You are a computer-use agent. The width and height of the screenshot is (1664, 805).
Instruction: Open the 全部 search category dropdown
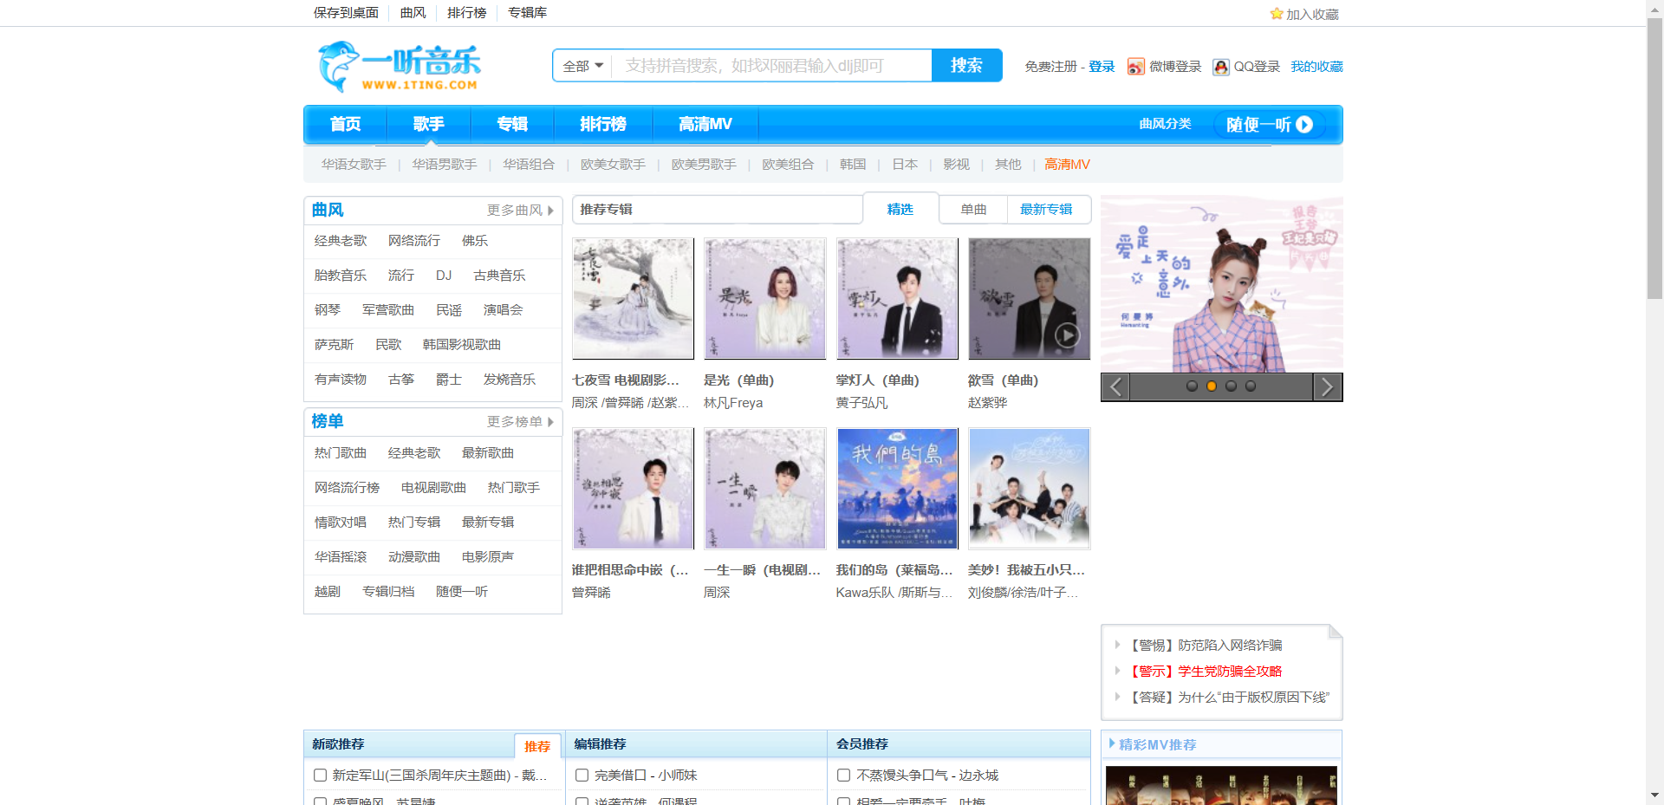tap(582, 65)
